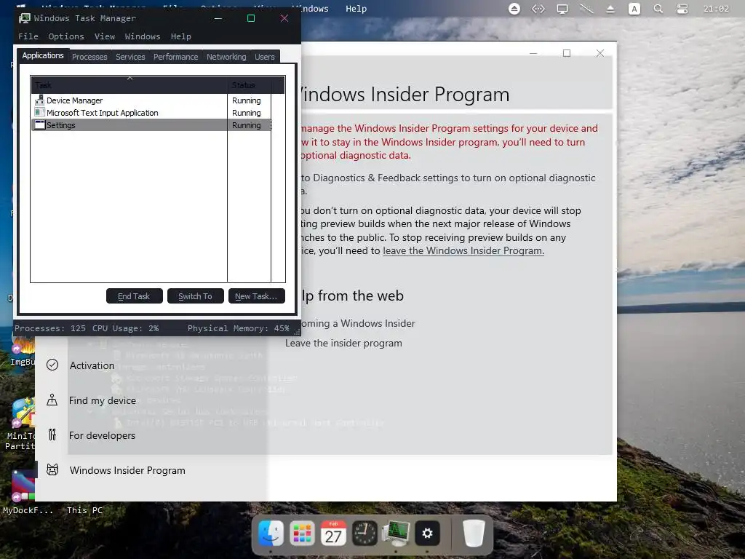The height and width of the screenshot is (559, 745).
Task: Select the Settings task row
Action: point(151,125)
